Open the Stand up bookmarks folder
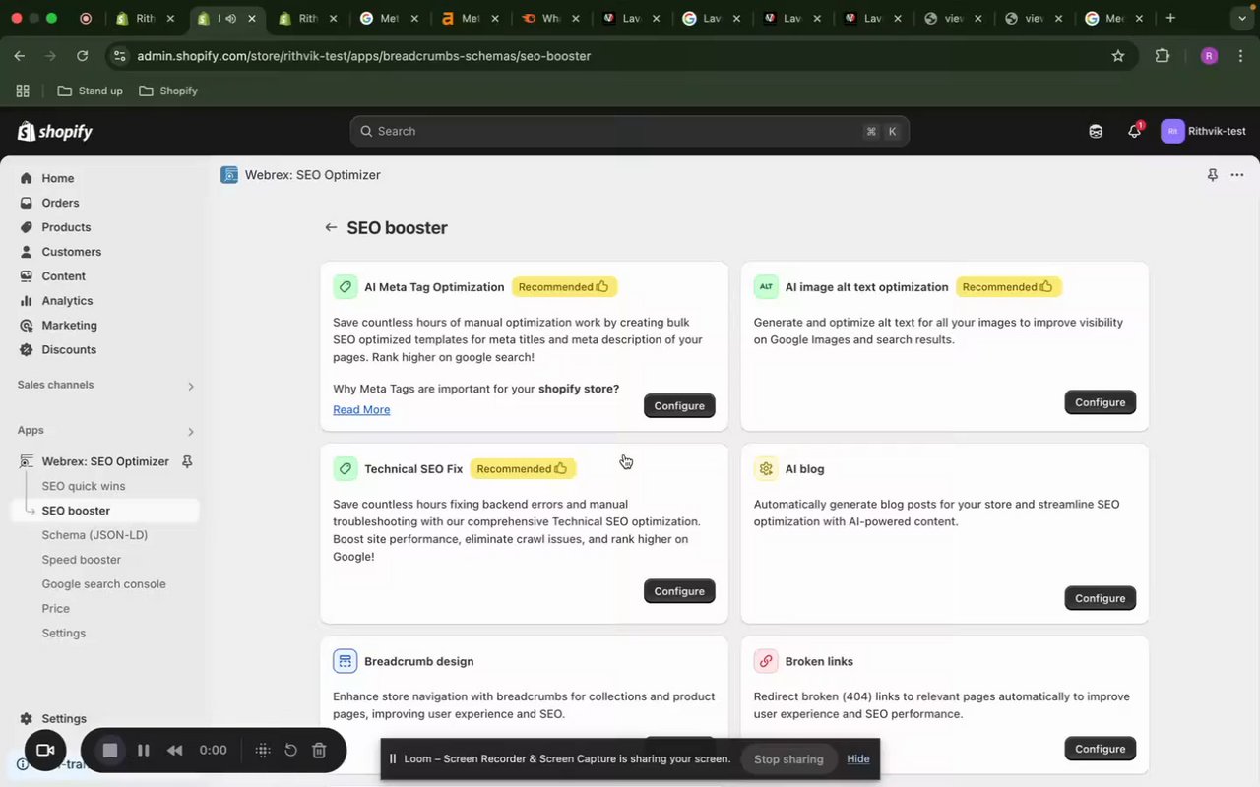The height and width of the screenshot is (787, 1260). [91, 91]
